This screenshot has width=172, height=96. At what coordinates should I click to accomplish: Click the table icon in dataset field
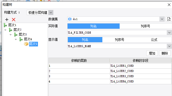[70, 19]
